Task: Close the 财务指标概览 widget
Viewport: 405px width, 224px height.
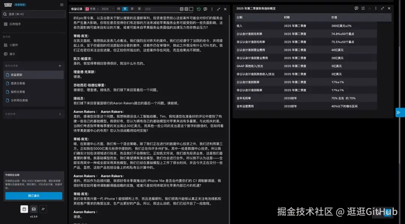Action: click(389, 8)
